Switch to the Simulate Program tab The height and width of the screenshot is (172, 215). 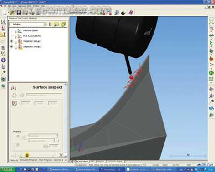click(x=29, y=160)
